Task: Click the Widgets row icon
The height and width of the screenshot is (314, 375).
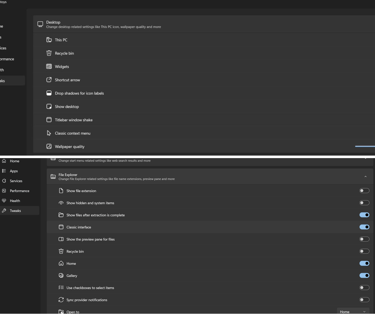Action: [49, 67]
